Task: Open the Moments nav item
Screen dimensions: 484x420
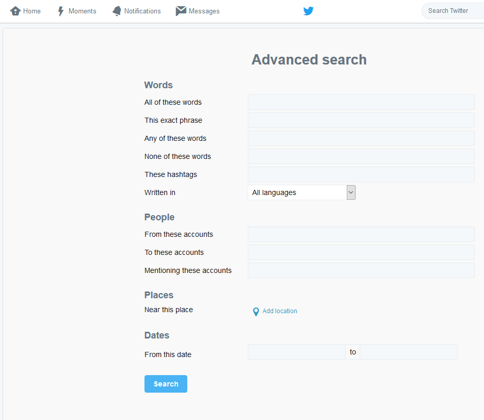Action: coord(77,11)
